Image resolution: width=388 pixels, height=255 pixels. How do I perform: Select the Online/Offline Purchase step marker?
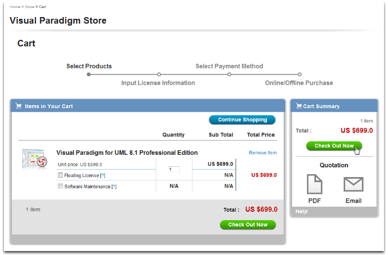tap(300, 75)
